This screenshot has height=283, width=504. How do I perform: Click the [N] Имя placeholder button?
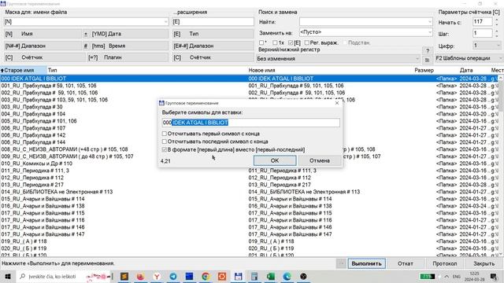[x=43, y=34]
